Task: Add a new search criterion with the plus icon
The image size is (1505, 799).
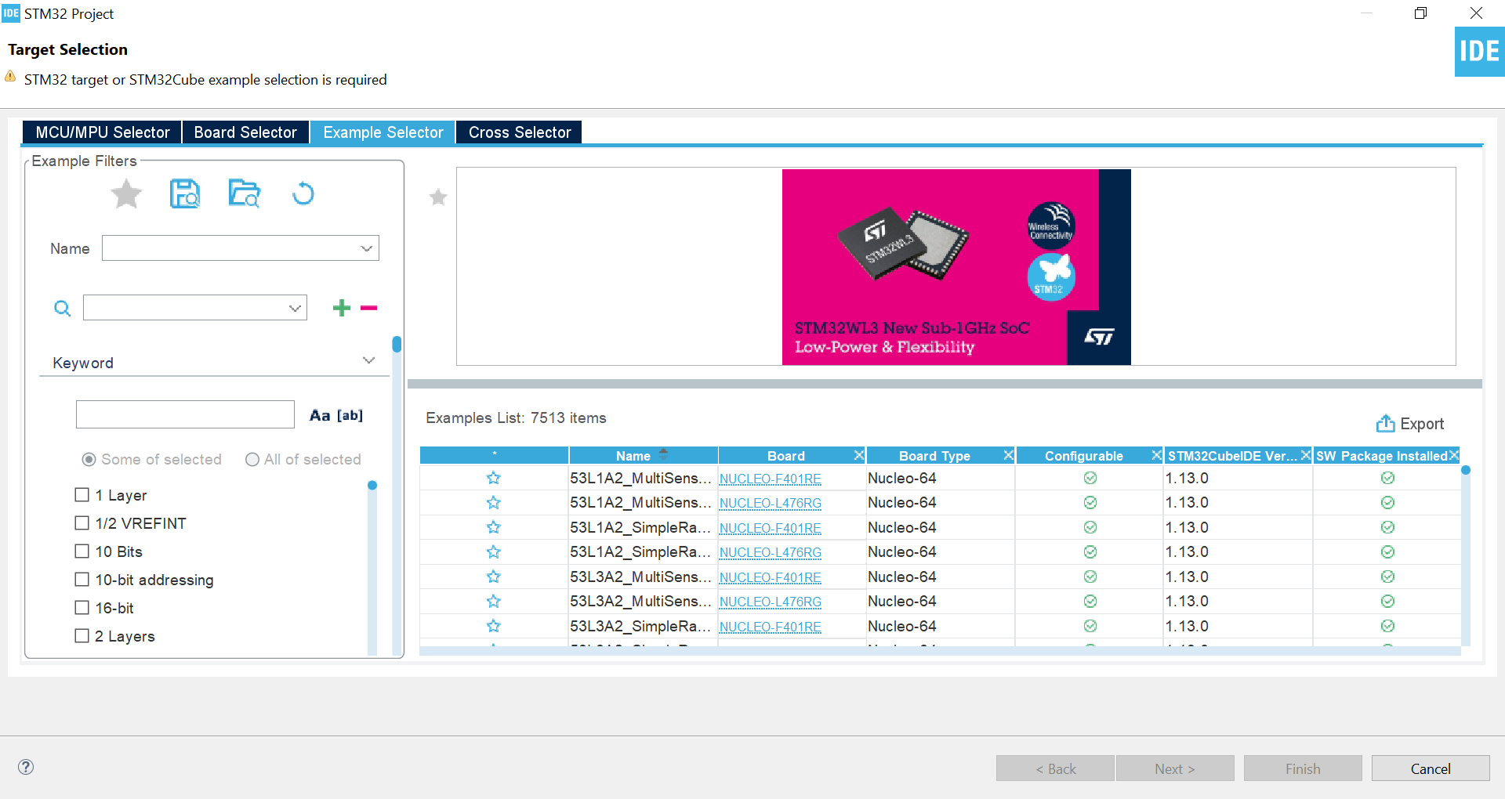Action: pyautogui.click(x=342, y=307)
